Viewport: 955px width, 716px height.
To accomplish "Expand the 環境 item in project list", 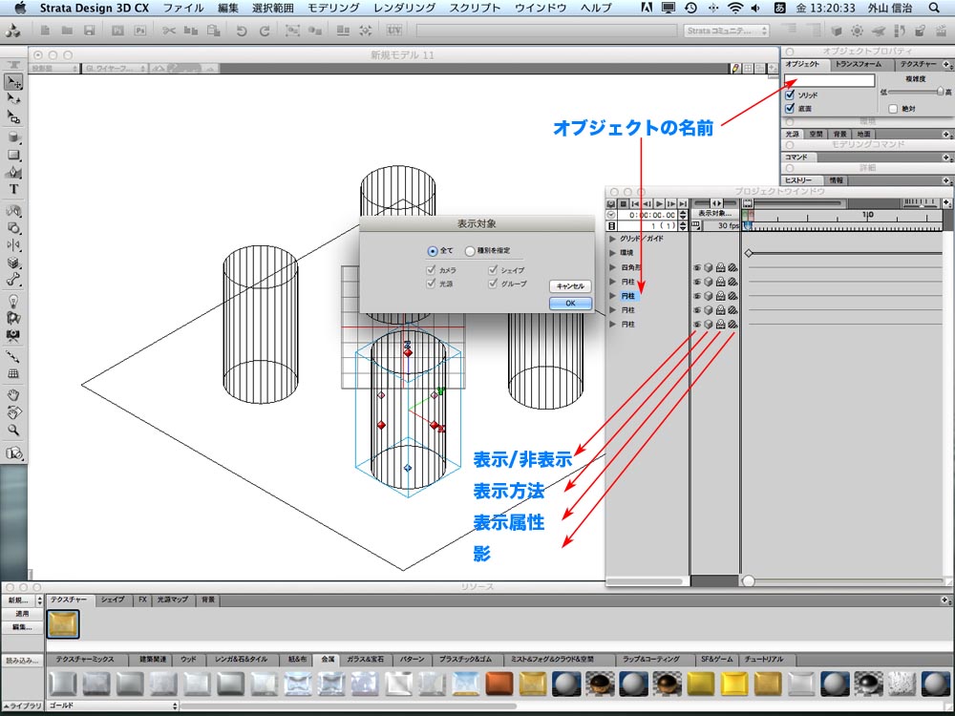I will tap(613, 253).
